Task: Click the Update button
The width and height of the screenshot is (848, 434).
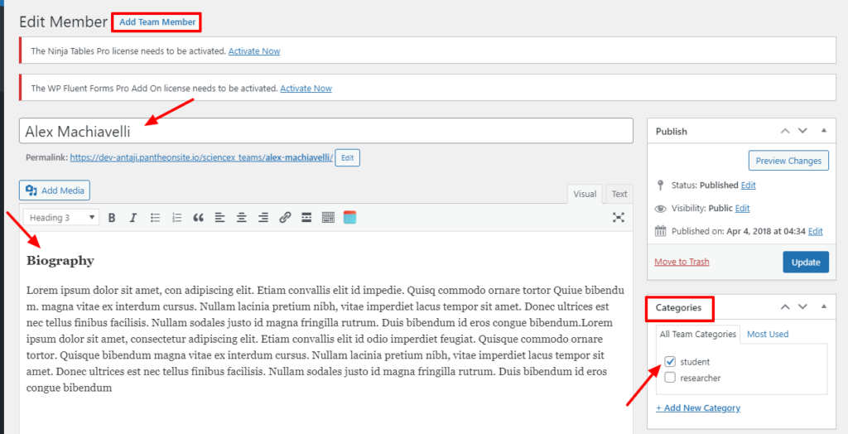Action: pos(805,262)
